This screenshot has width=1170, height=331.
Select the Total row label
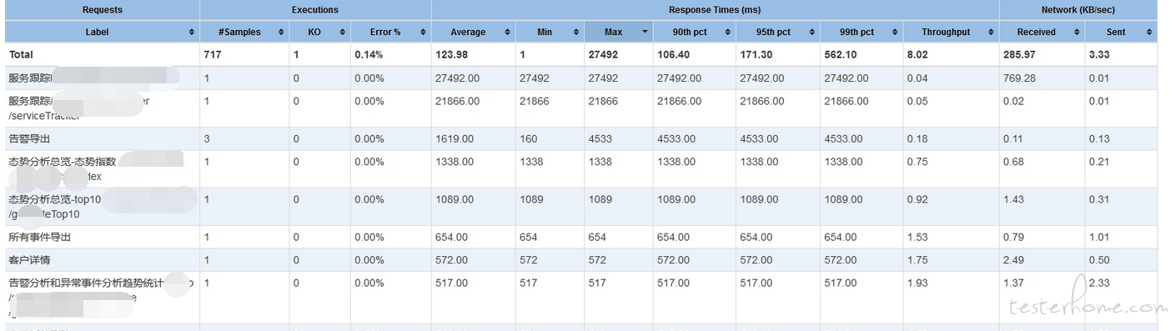21,54
